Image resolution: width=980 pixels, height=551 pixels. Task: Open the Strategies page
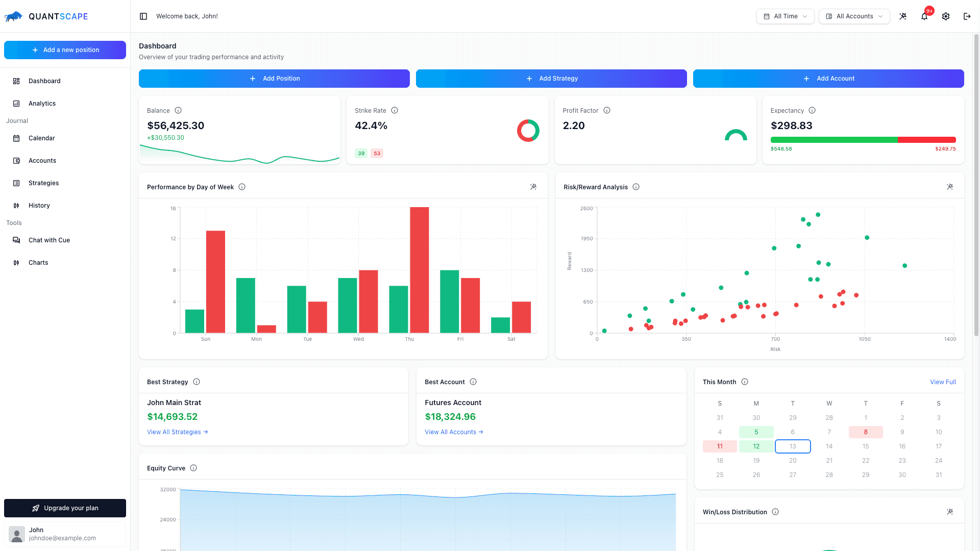click(43, 183)
